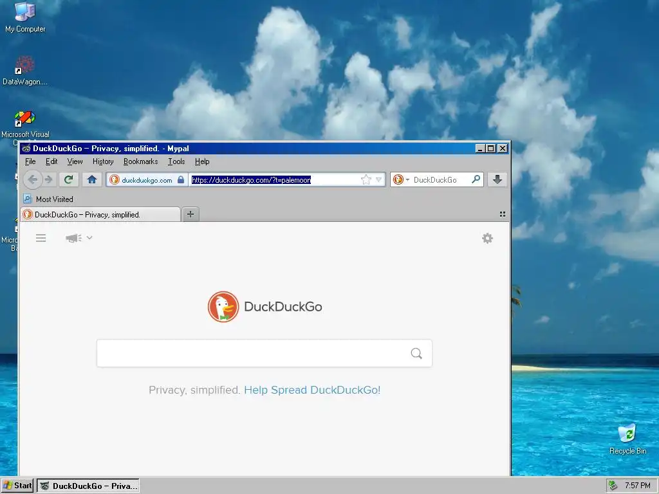Open the Downloads arrow button
The width and height of the screenshot is (659, 494).
[x=497, y=180]
